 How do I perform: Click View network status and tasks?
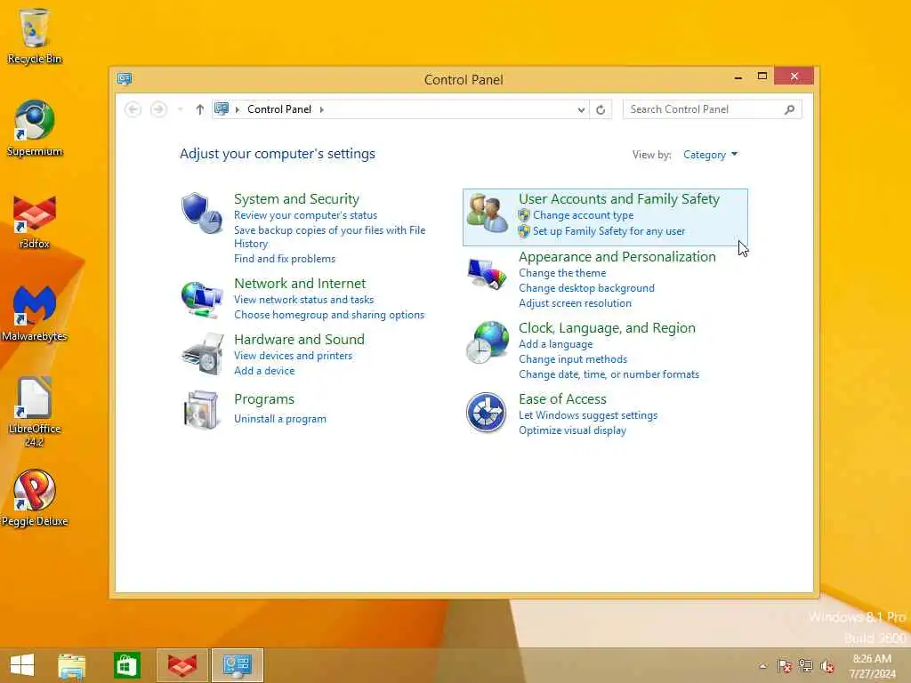click(x=304, y=300)
